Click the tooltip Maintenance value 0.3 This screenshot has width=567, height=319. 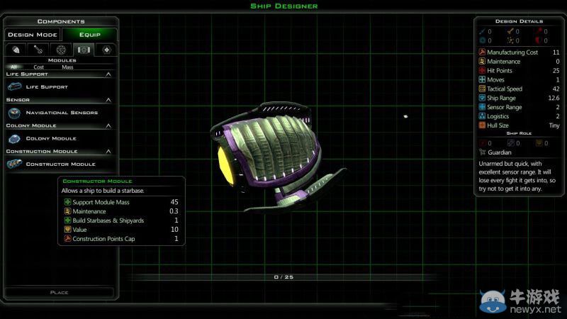[174, 211]
